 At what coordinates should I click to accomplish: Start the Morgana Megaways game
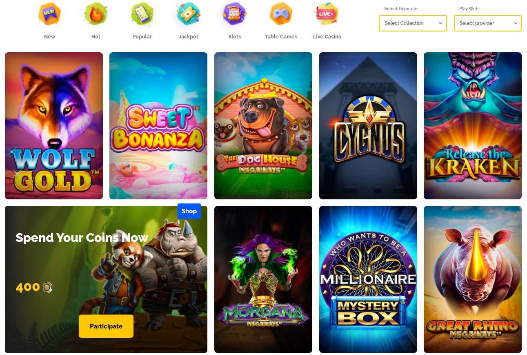[x=263, y=279]
